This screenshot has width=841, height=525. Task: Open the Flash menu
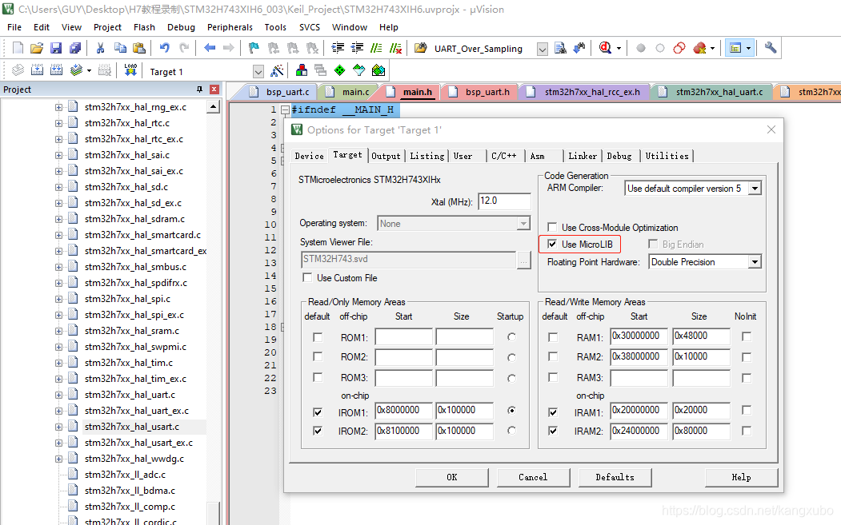(144, 27)
